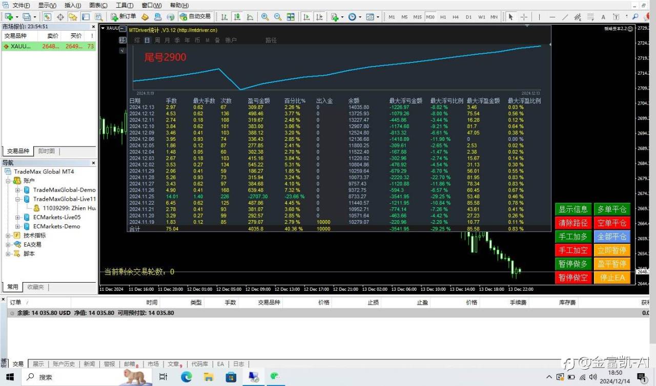Viewport: 656px width, 386px height.
Task: Click the tile windows grid icon
Action: (x=291, y=17)
